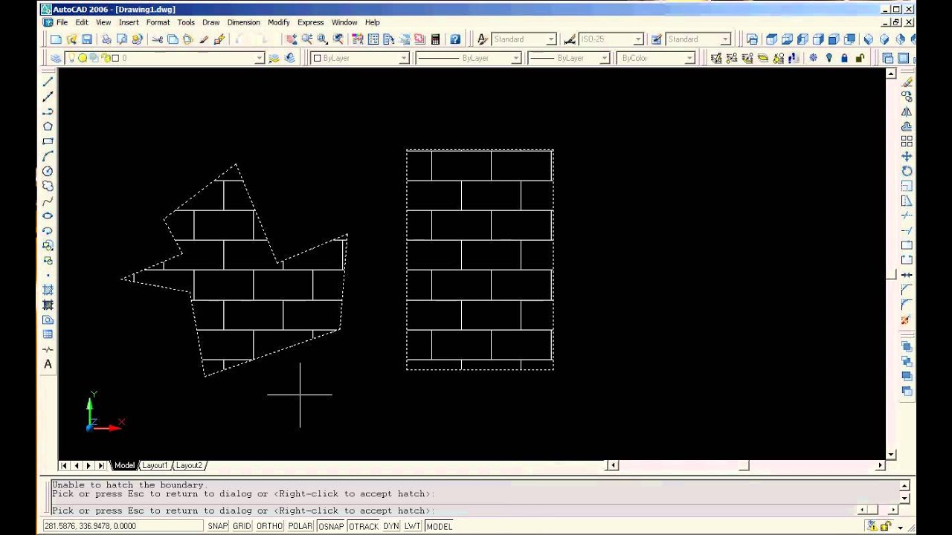Screen dimensions: 952x535
Task: Open the File menu
Action: click(x=62, y=22)
